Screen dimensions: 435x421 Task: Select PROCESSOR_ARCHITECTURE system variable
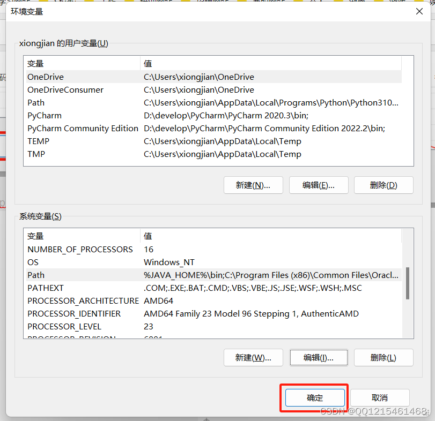click(214, 301)
